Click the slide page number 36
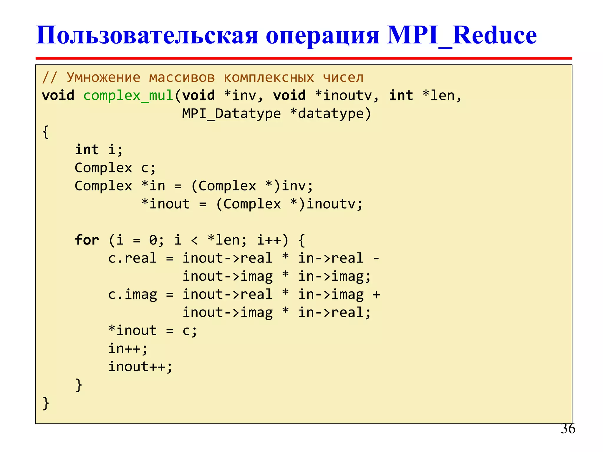Screen dimensions: 603x452 pos(568,429)
